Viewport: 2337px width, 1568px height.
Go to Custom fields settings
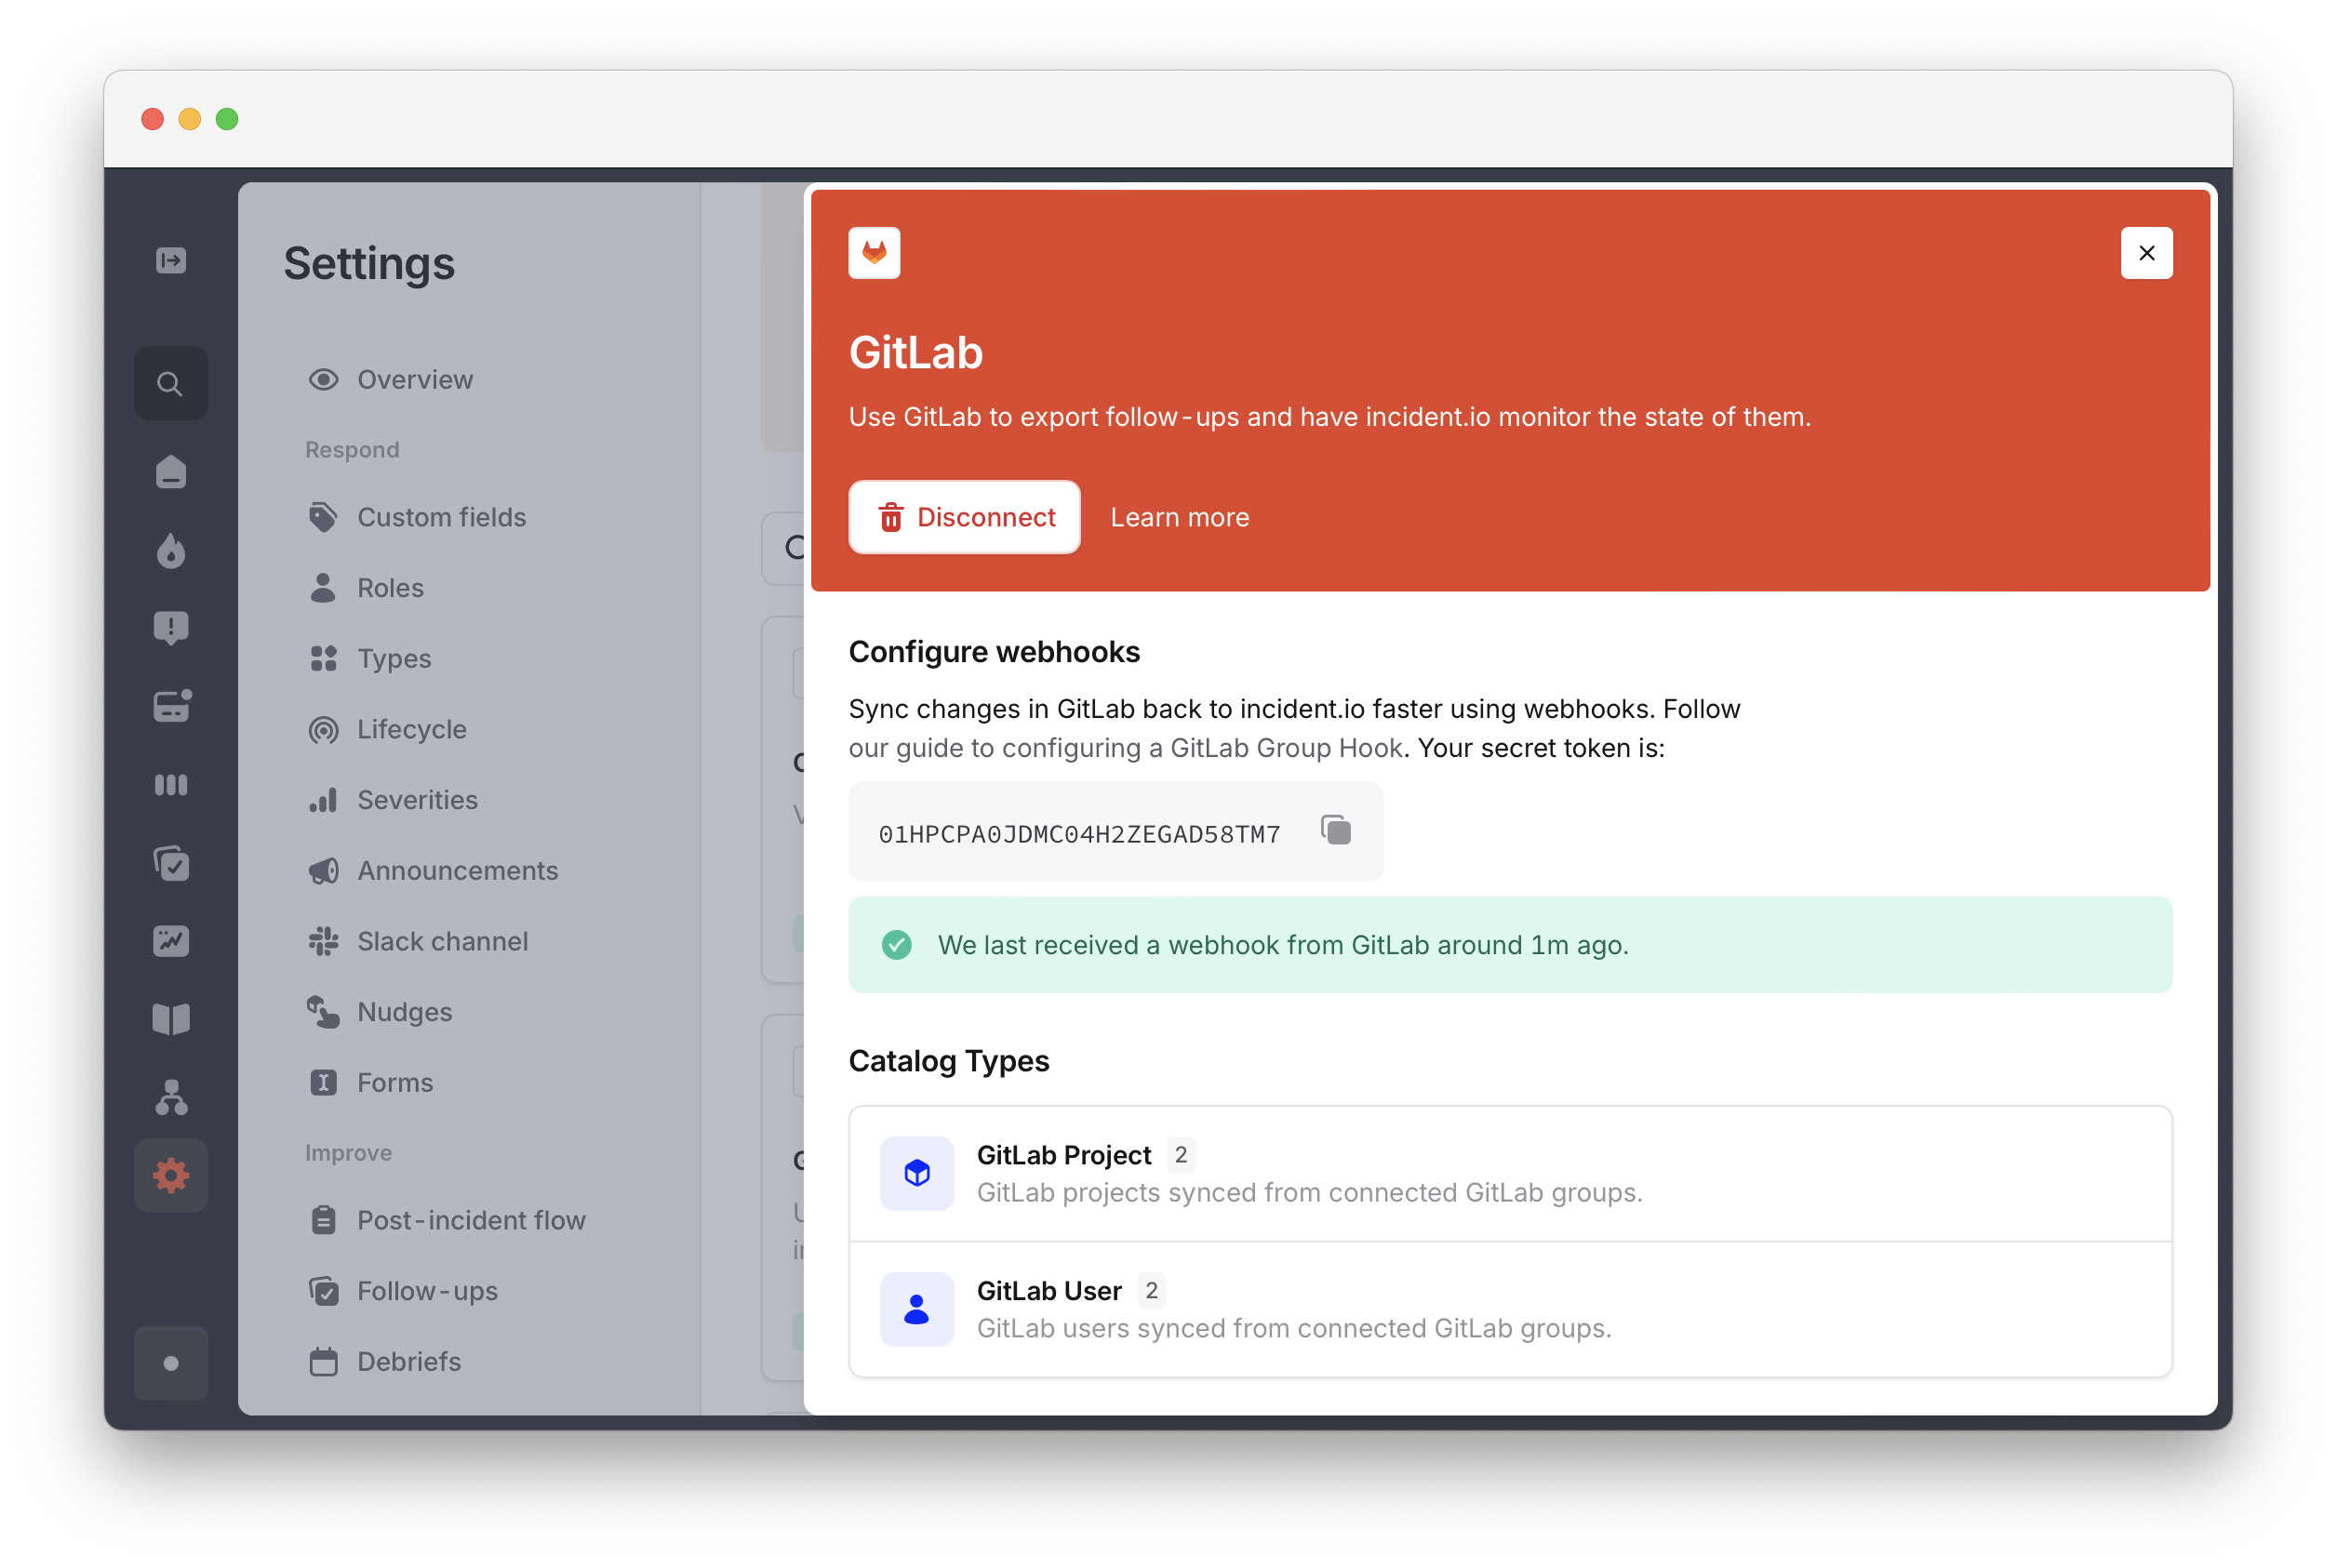(440, 517)
